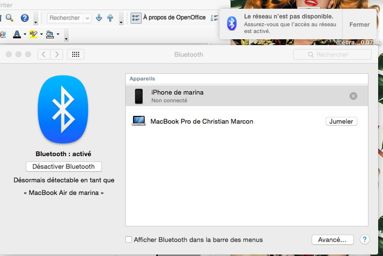Open Avancé… options
Image resolution: width=383 pixels, height=256 pixels.
(333, 240)
